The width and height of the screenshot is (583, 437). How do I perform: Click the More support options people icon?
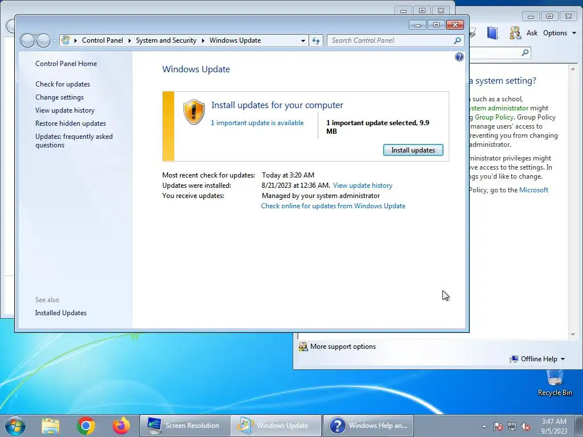pos(303,347)
